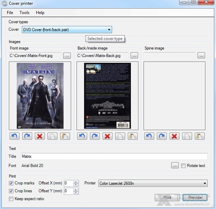
Task: Rotate spine image clockwise
Action: tap(162, 137)
